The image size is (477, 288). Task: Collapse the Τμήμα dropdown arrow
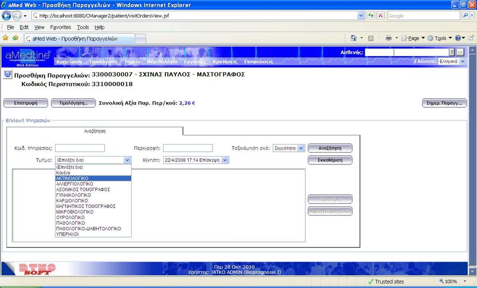(x=127, y=160)
